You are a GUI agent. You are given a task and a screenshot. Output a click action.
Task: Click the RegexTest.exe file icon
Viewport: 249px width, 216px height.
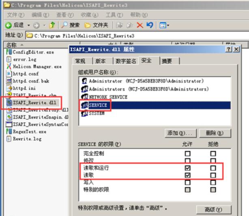pos(9,132)
